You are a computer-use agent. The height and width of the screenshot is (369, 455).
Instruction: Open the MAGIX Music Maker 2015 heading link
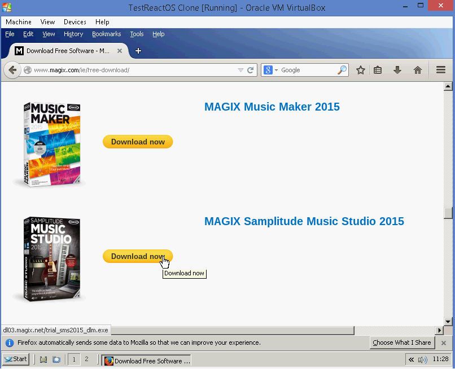point(272,107)
